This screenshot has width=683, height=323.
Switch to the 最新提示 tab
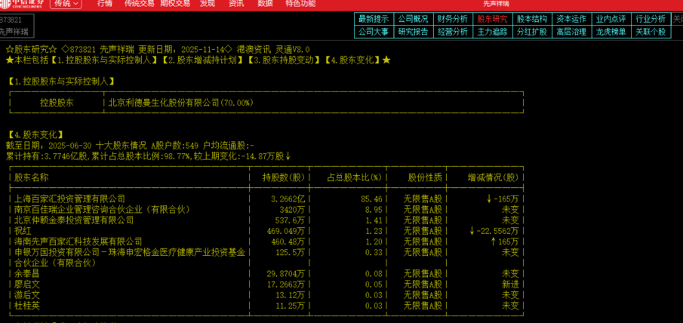coord(374,19)
